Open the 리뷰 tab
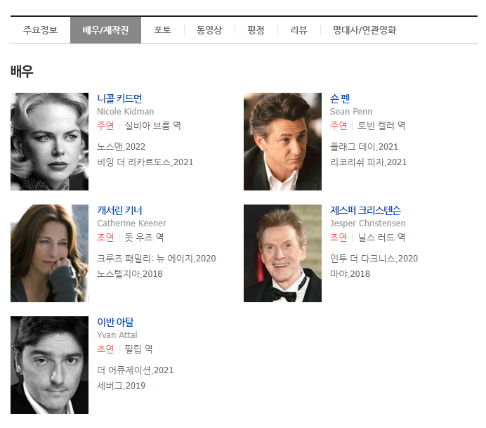The height and width of the screenshot is (428, 486). point(298,30)
